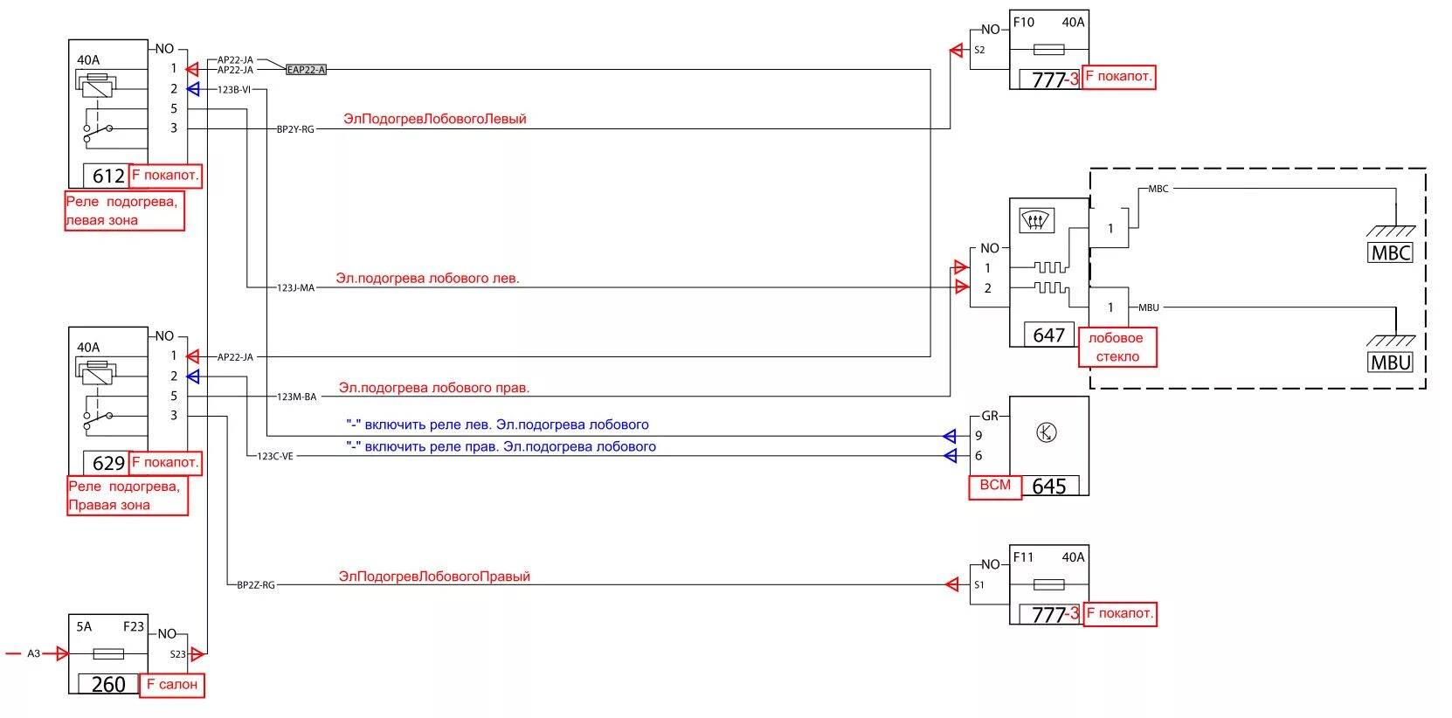Select the fuse symbol inside F23
This screenshot has height=718, width=1452.
pyautogui.click(x=108, y=653)
